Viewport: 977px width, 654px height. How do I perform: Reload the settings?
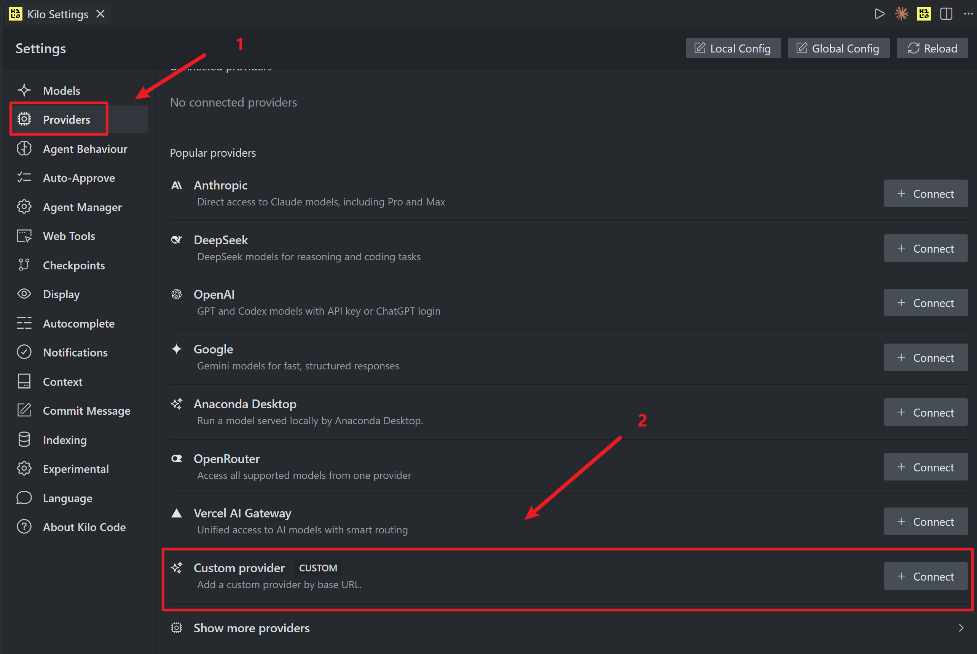(x=932, y=48)
